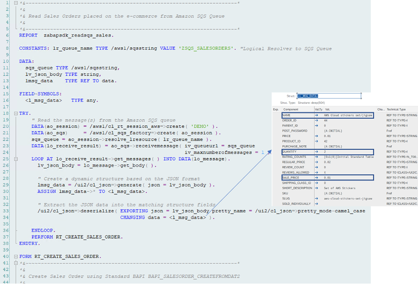The width and height of the screenshot is (418, 284).
Task: Click technical type 'REF TO \TYPE=%_T00..' cell
Action: (402, 157)
